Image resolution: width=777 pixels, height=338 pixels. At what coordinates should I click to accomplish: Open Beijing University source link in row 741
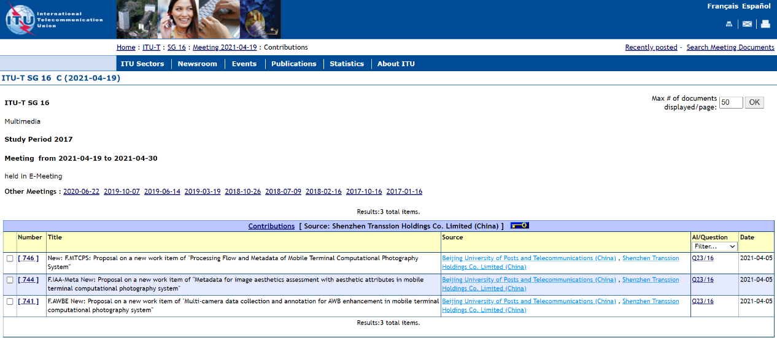coord(529,301)
